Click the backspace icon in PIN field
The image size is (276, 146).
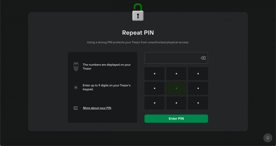tap(203, 58)
